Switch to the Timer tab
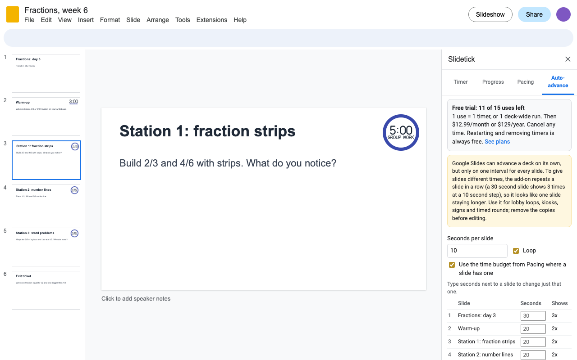The height and width of the screenshot is (360, 577). (x=461, y=82)
